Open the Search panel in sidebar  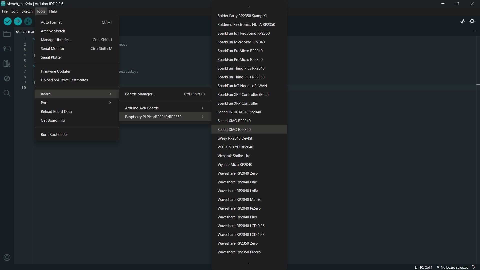click(x=7, y=93)
